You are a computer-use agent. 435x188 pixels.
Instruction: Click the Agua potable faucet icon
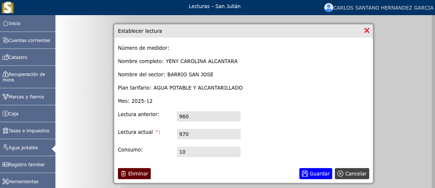5,147
